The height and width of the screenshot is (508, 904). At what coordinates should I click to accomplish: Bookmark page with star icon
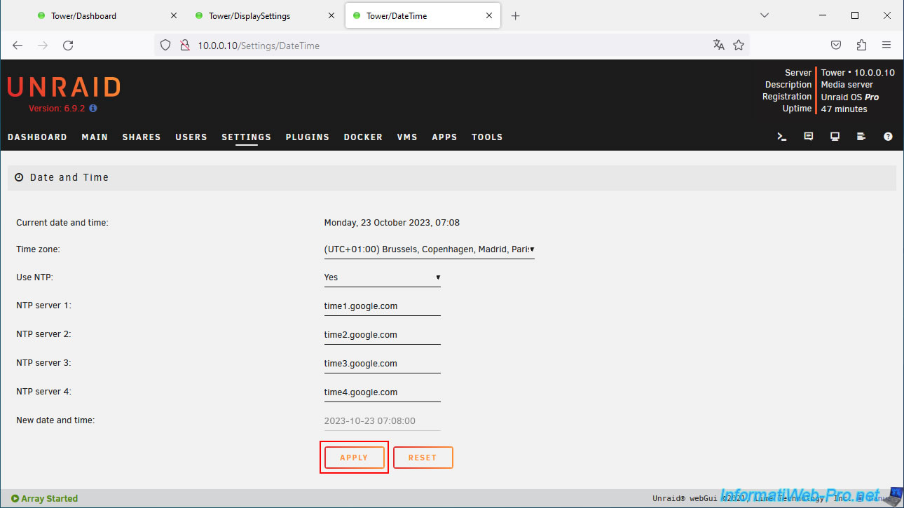coord(739,45)
